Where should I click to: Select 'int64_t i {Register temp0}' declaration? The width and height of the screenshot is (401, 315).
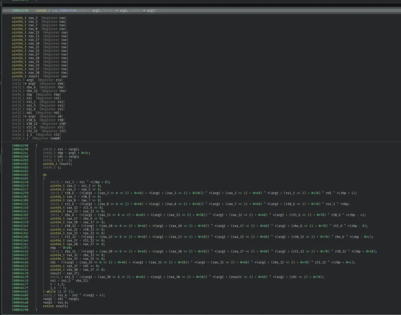click(x=36, y=138)
